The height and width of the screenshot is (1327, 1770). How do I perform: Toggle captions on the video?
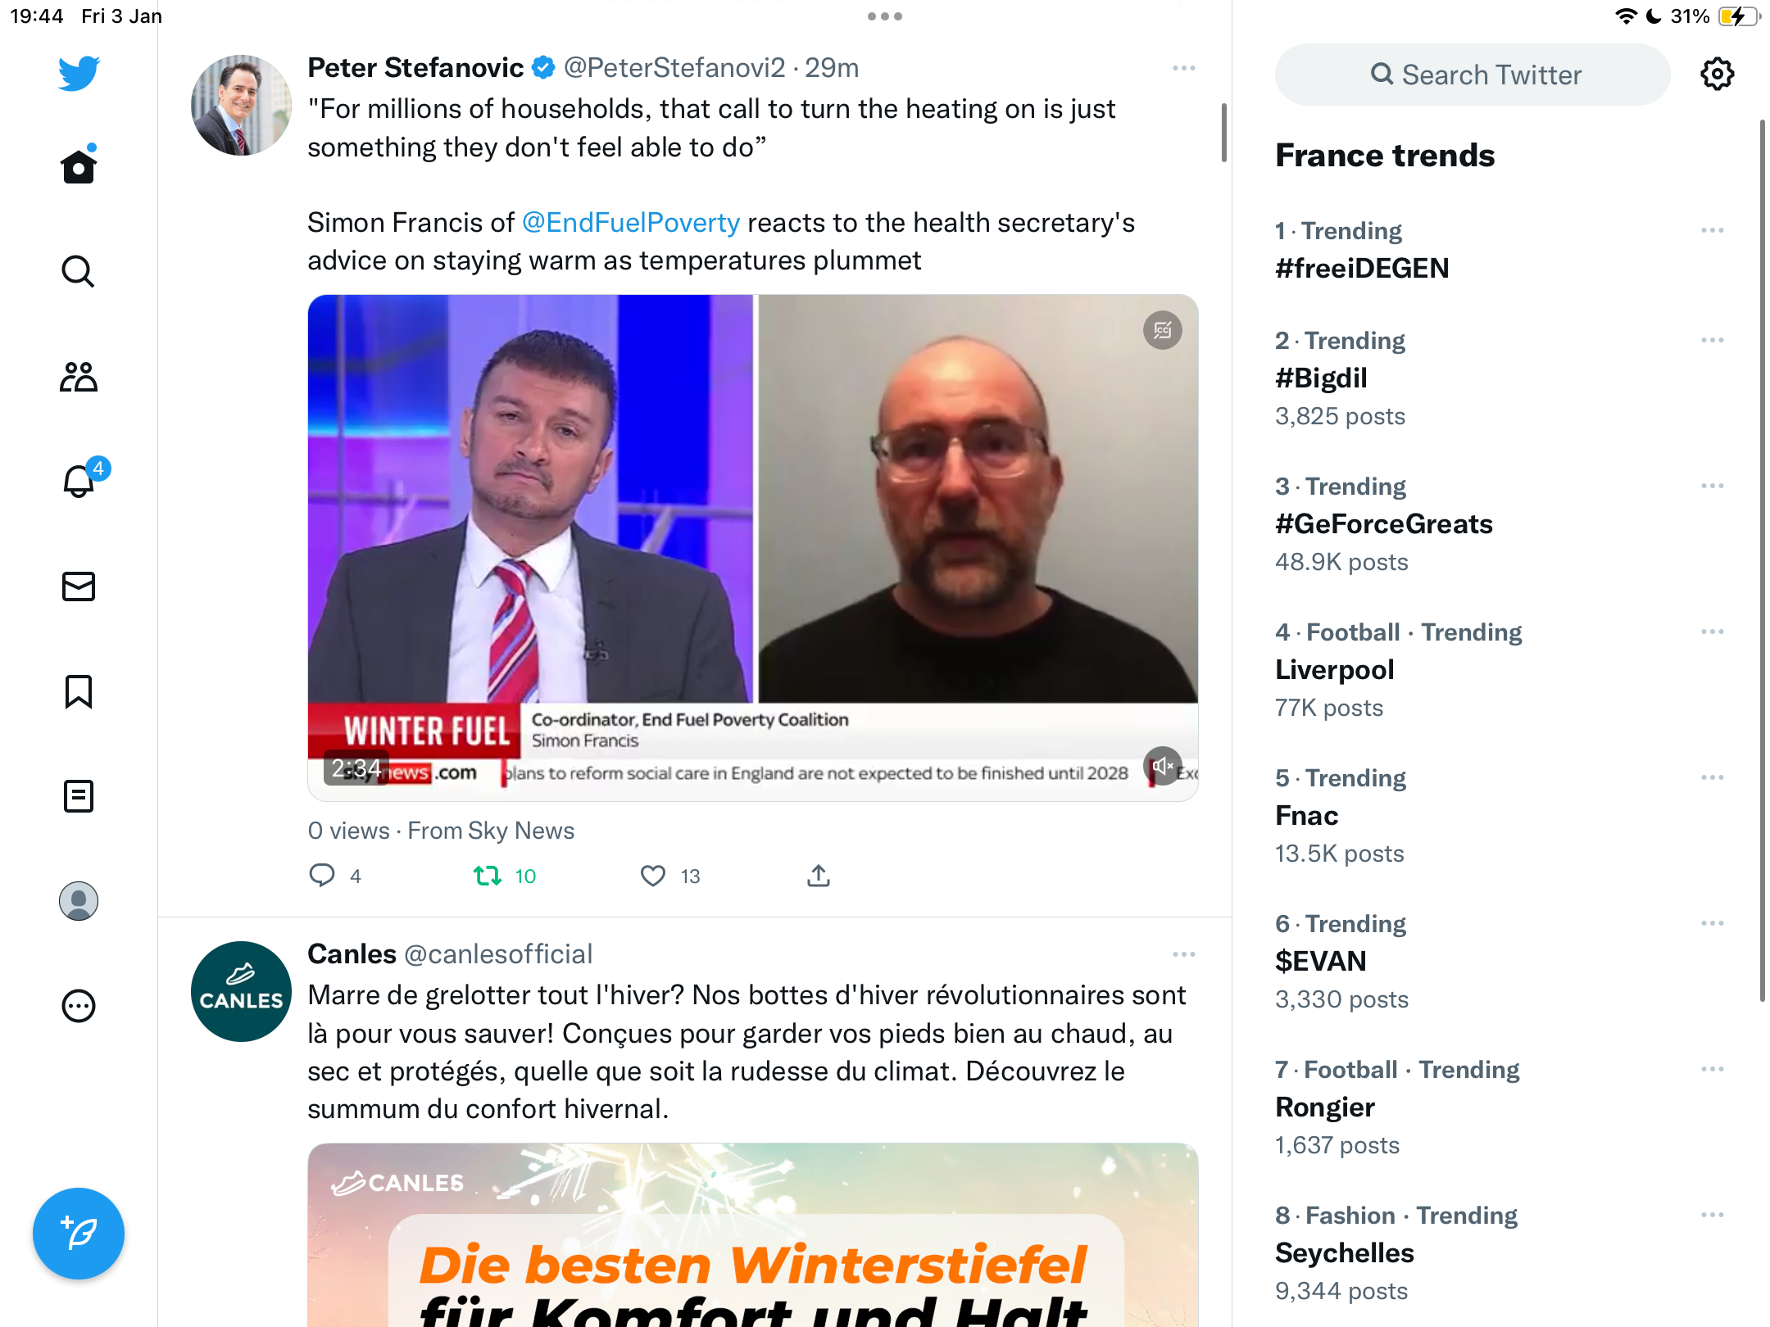tap(1162, 330)
